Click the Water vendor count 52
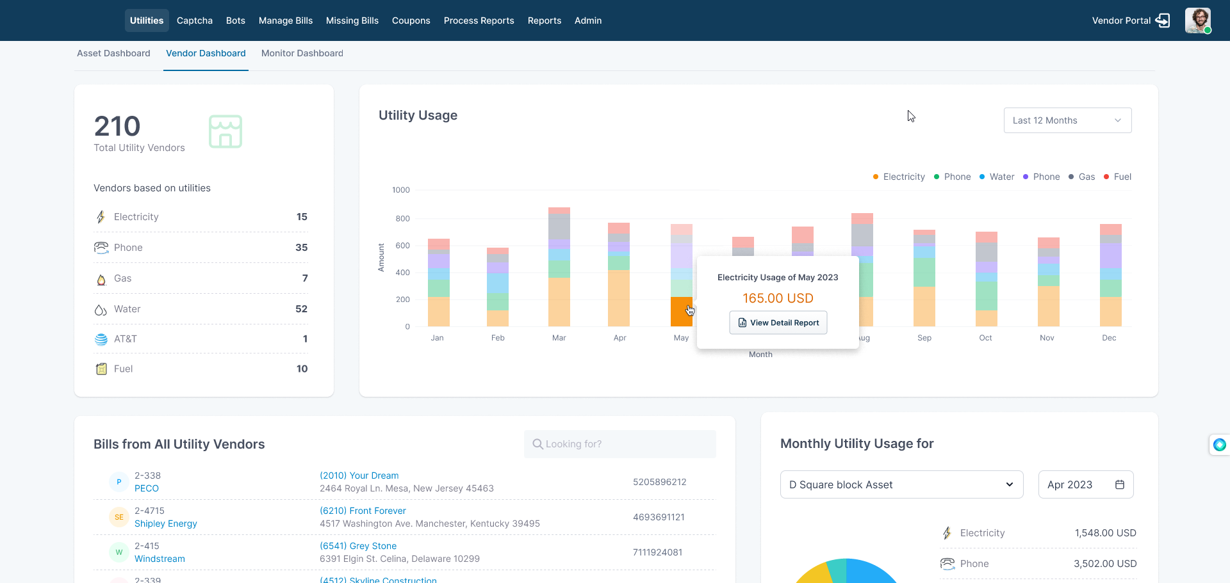The image size is (1230, 583). pyautogui.click(x=301, y=309)
